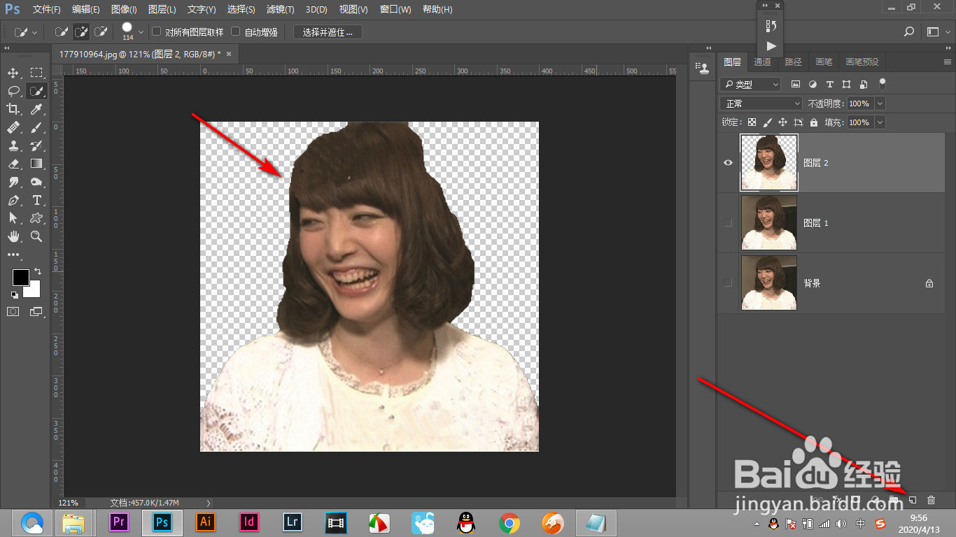Open the 图像(I) menu

(125, 10)
